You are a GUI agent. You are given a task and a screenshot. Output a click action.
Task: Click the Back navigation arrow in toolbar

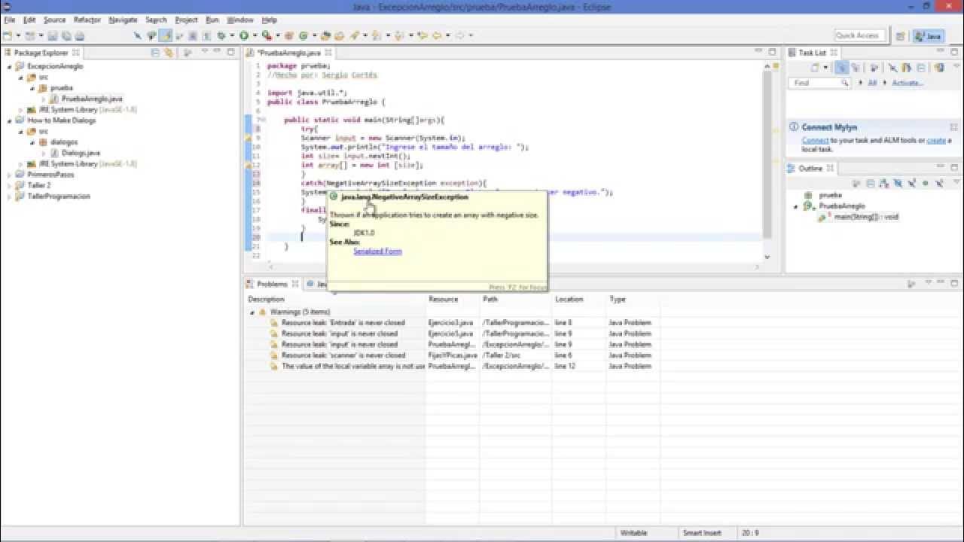pos(436,35)
